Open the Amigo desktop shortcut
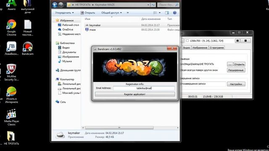The width and height of the screenshot is (269, 151). [11, 5]
